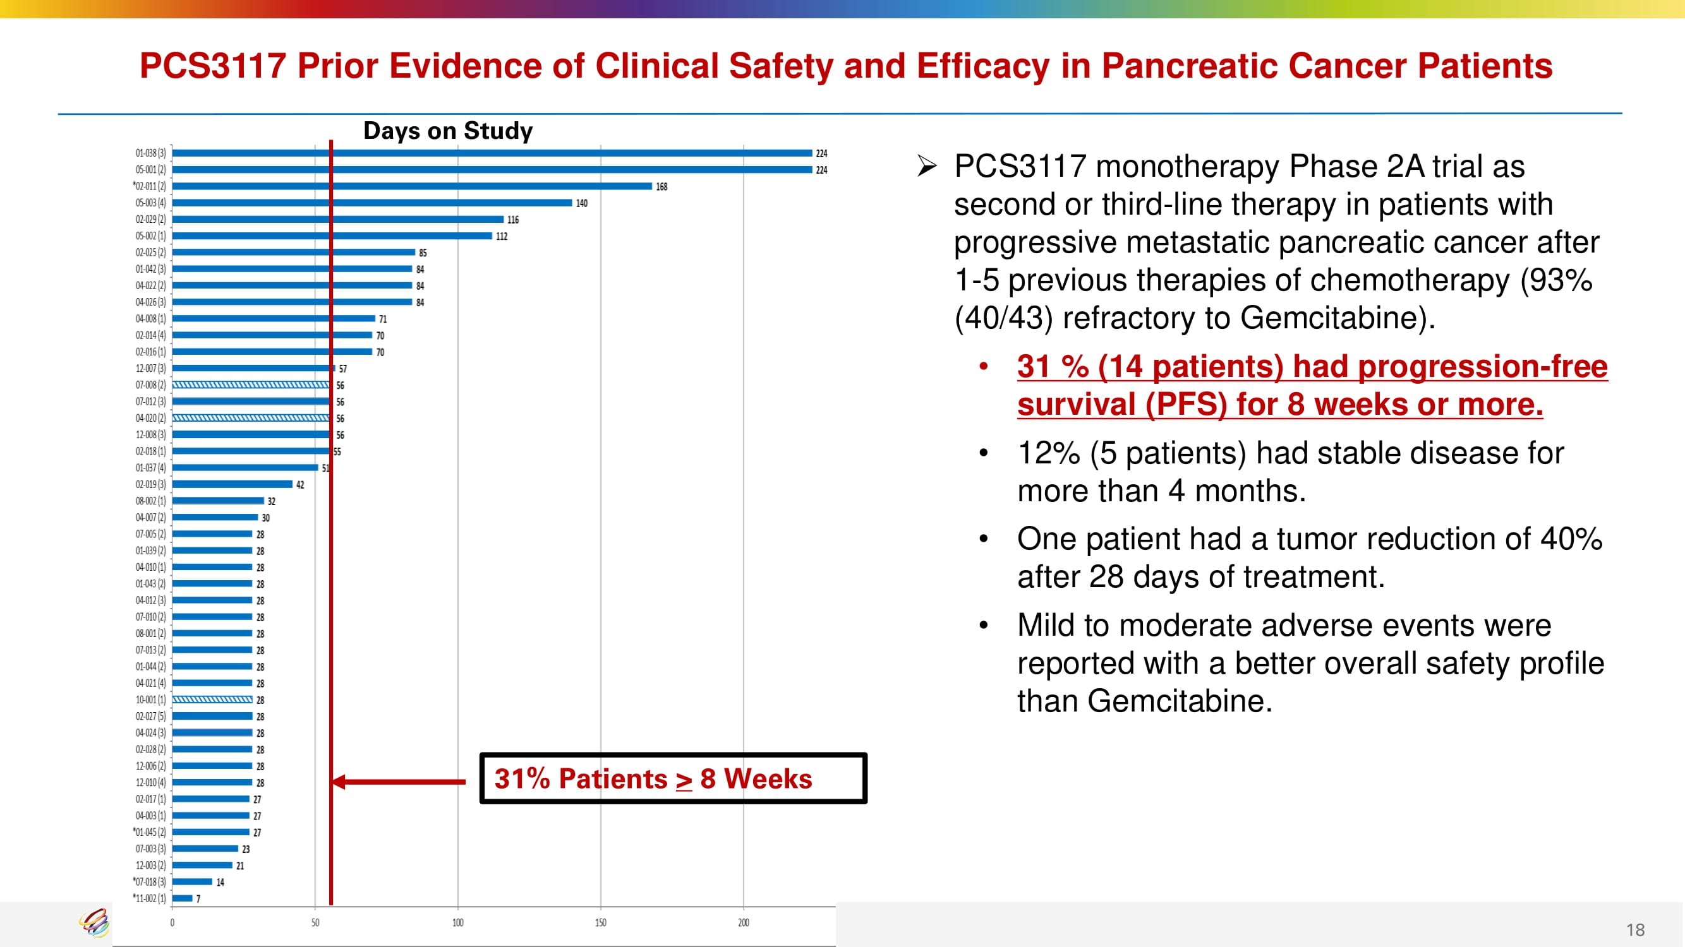Click the hatched bar for patient 10-001

click(212, 700)
